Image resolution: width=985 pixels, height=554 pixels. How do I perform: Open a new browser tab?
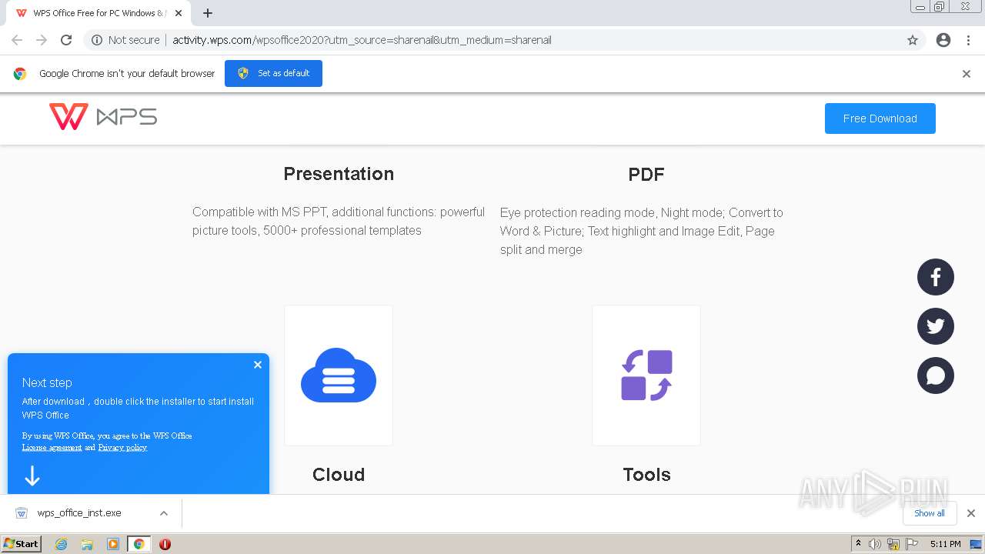click(x=208, y=13)
